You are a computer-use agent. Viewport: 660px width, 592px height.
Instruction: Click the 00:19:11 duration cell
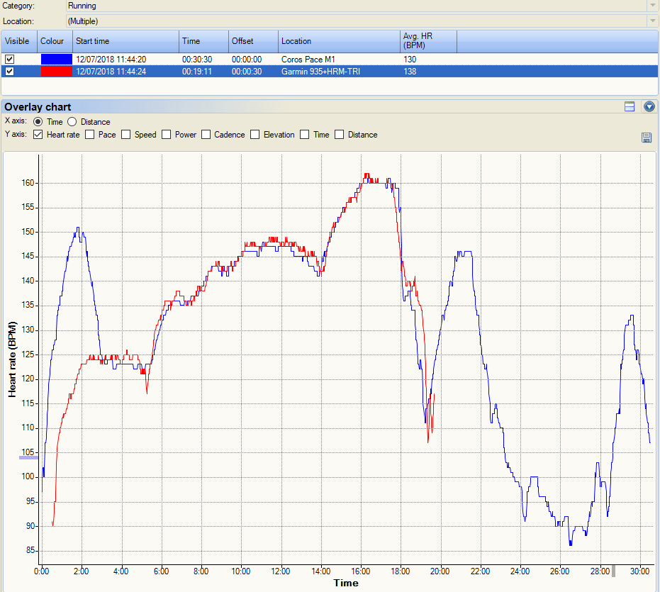tap(197, 72)
